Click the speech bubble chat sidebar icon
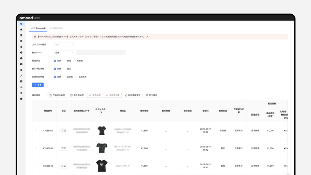This screenshot has width=311, height=175. coord(21,58)
